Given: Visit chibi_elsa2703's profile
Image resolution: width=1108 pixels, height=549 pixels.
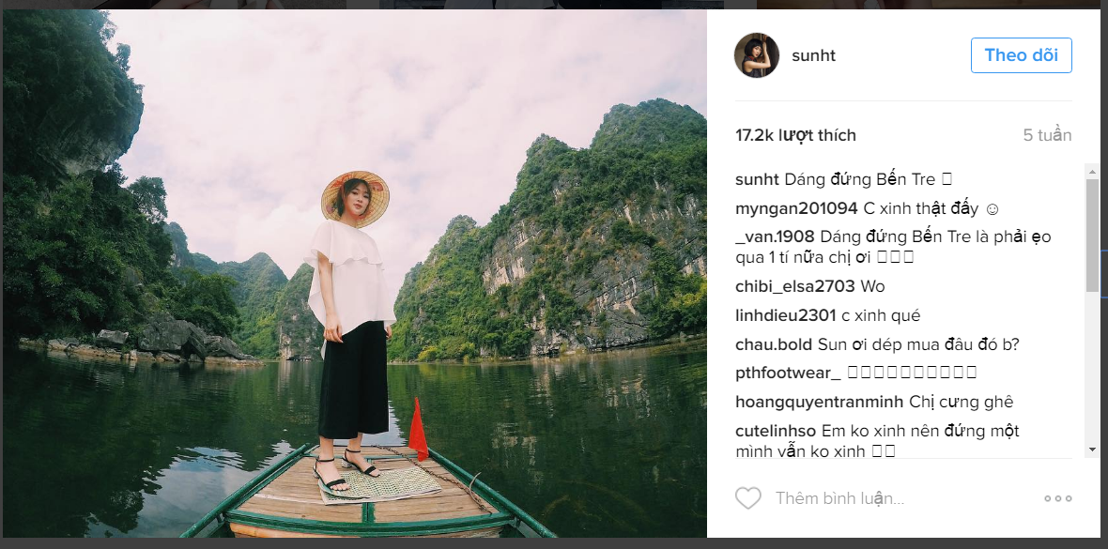Looking at the screenshot, I should (x=794, y=286).
